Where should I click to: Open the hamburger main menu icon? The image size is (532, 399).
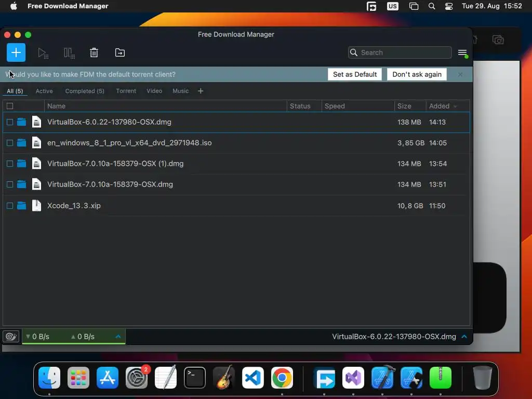[x=462, y=52]
